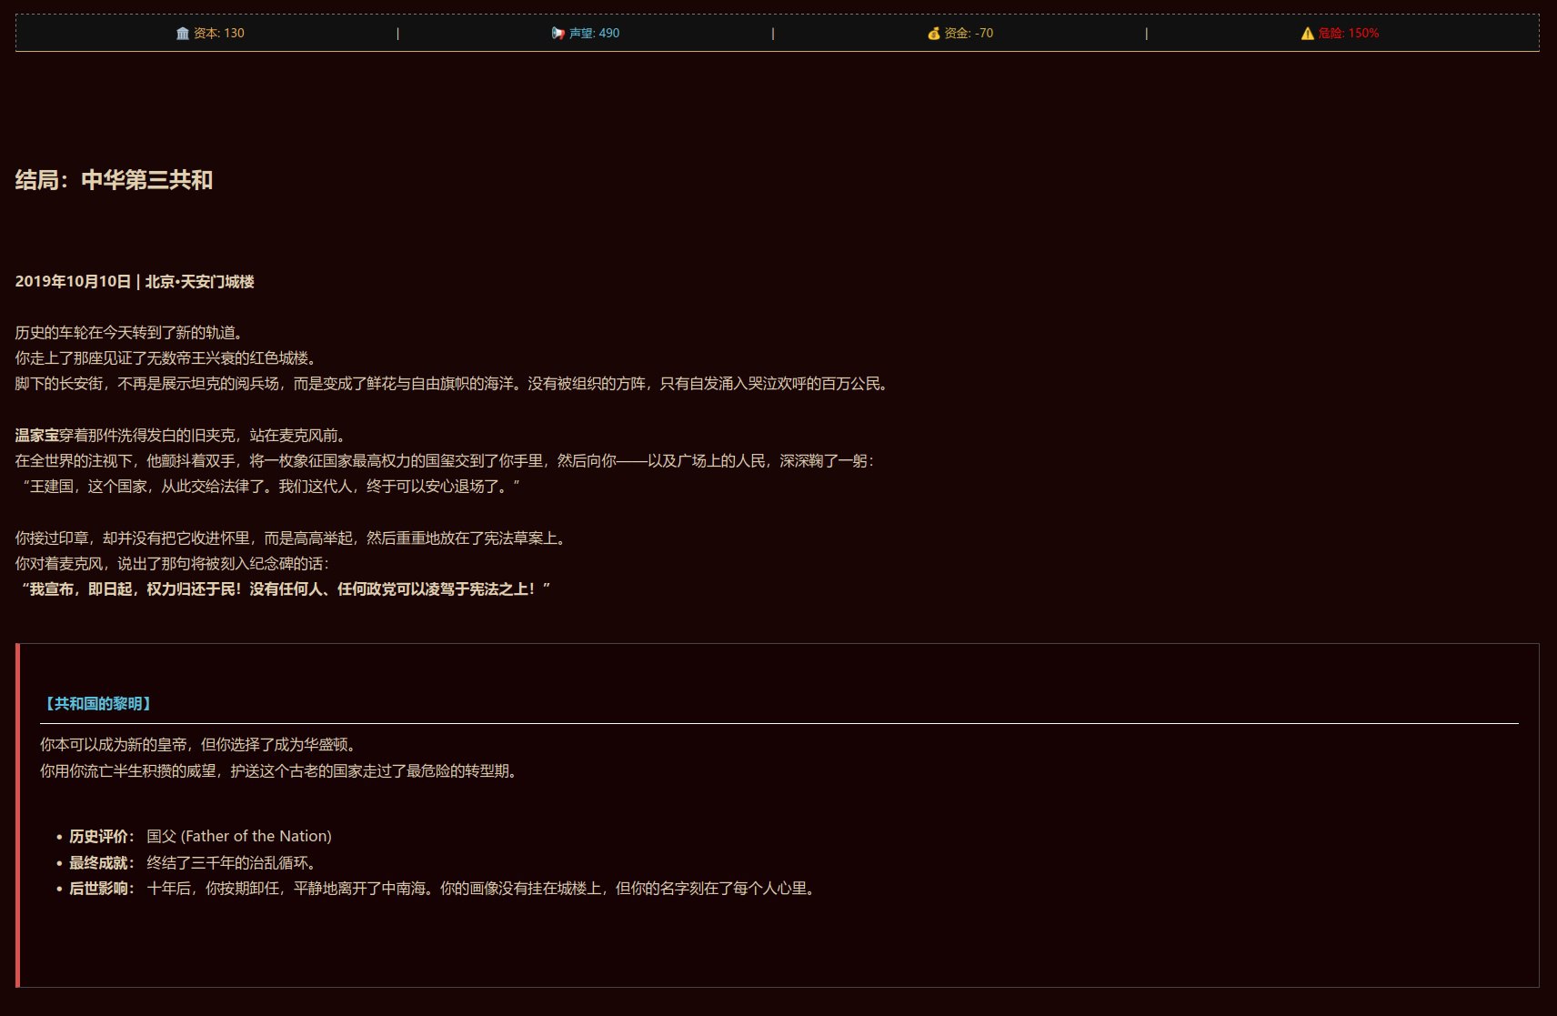Select the 资金: -70 stat value
Screen dimensions: 1557x1016
[969, 34]
